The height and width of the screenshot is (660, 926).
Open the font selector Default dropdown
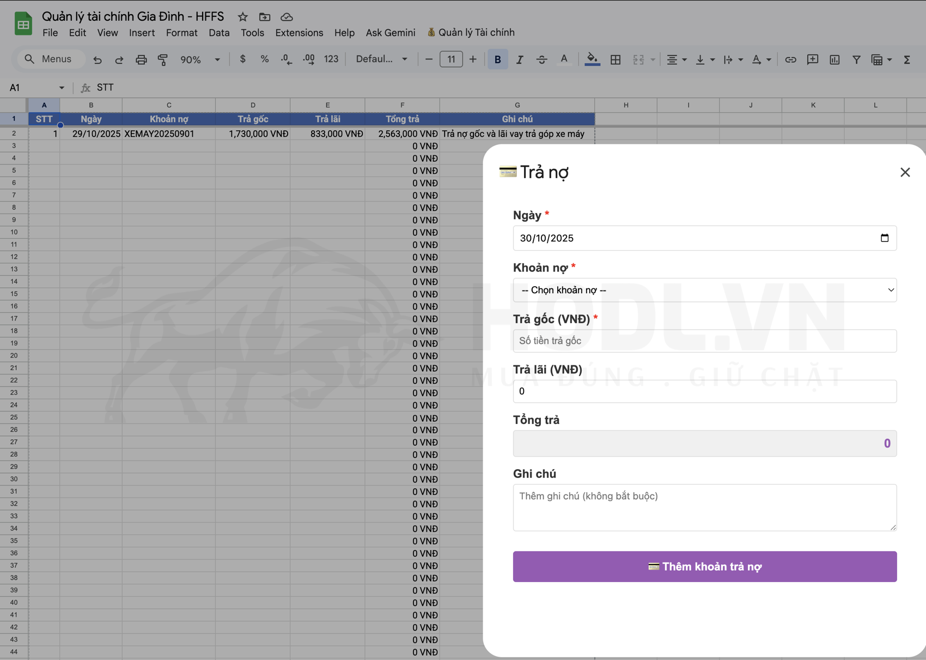pos(381,59)
